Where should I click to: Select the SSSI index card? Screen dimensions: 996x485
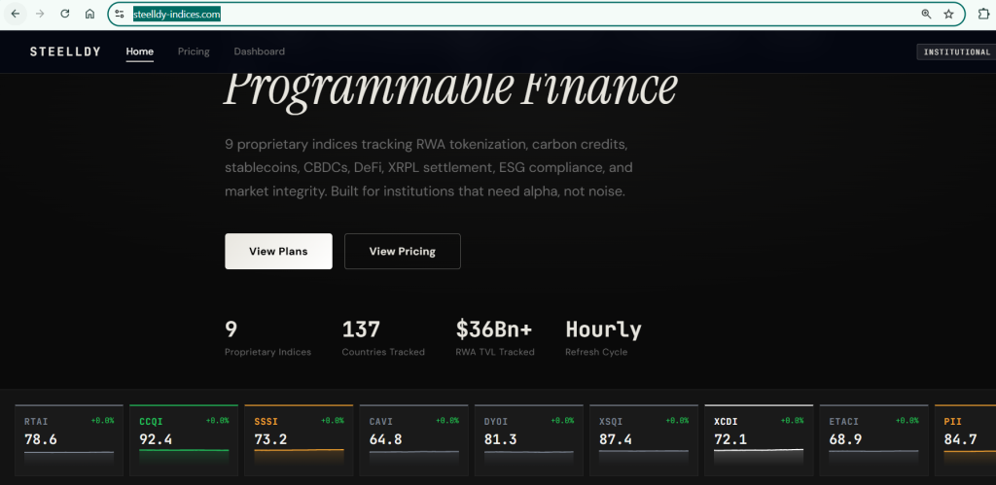pyautogui.click(x=299, y=440)
